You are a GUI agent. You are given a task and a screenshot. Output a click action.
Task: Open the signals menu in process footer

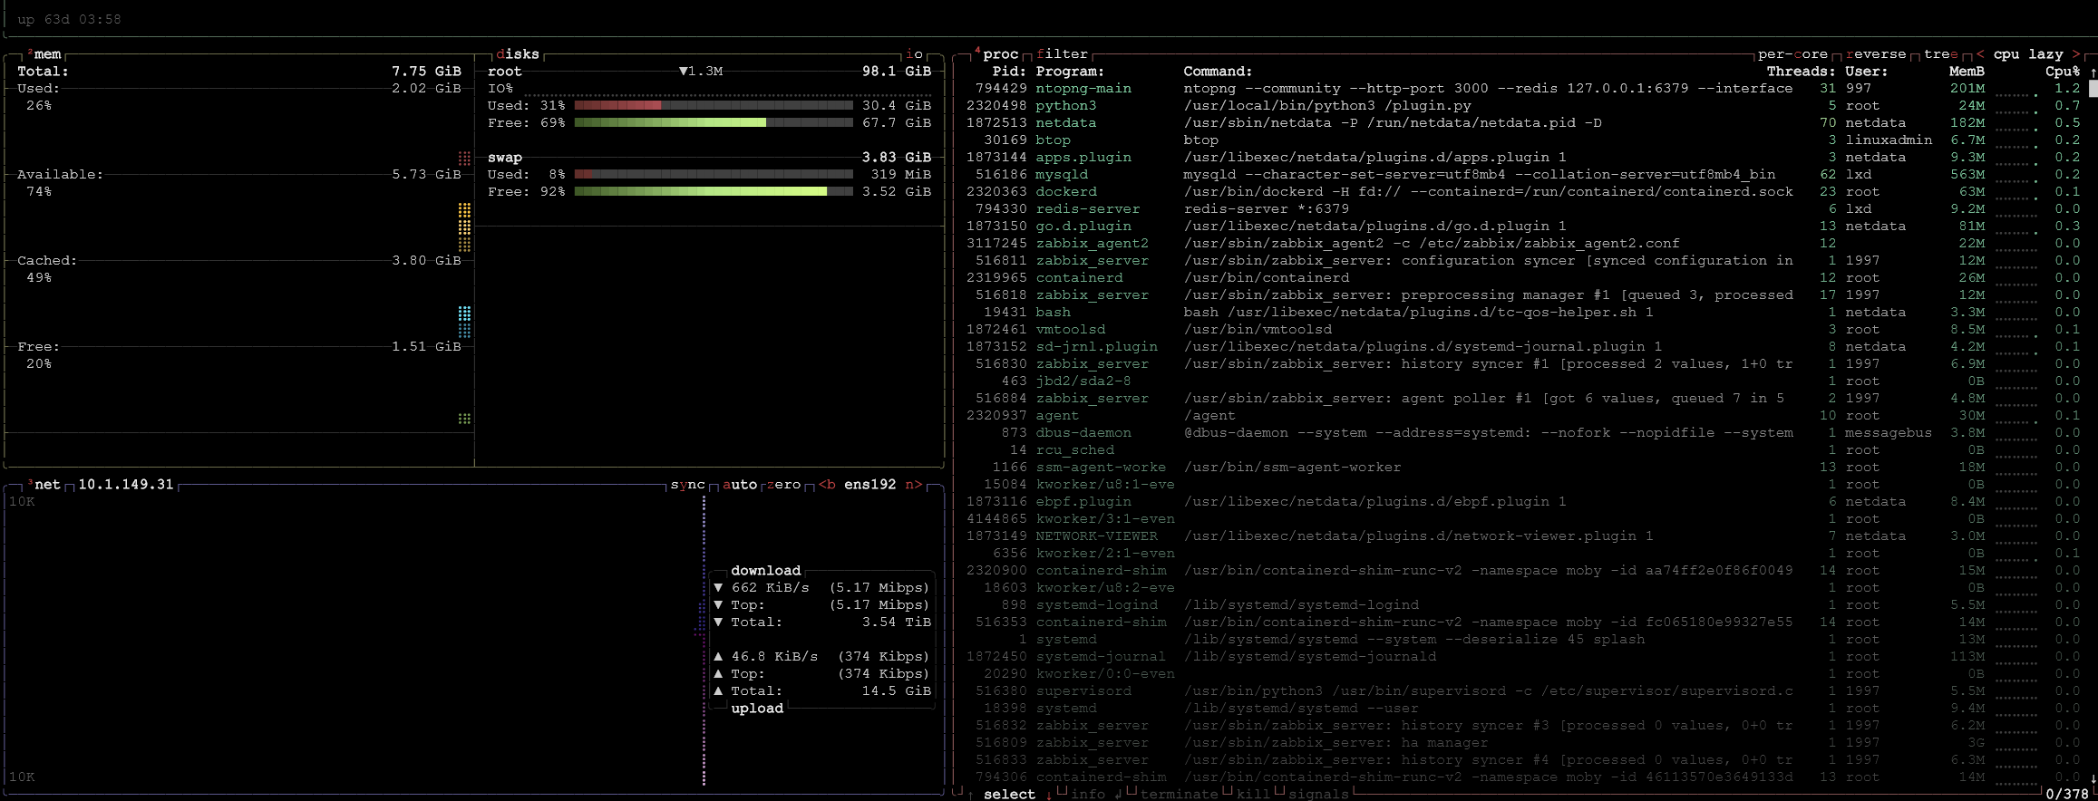point(1318,794)
